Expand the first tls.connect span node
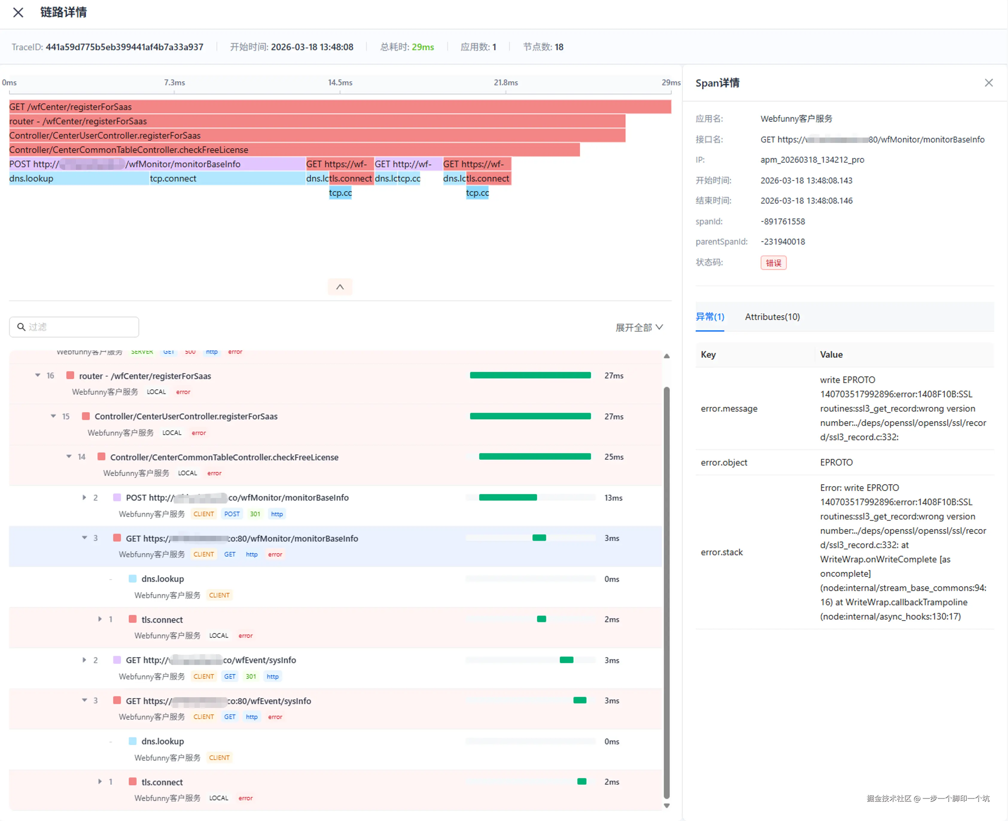 click(x=100, y=619)
